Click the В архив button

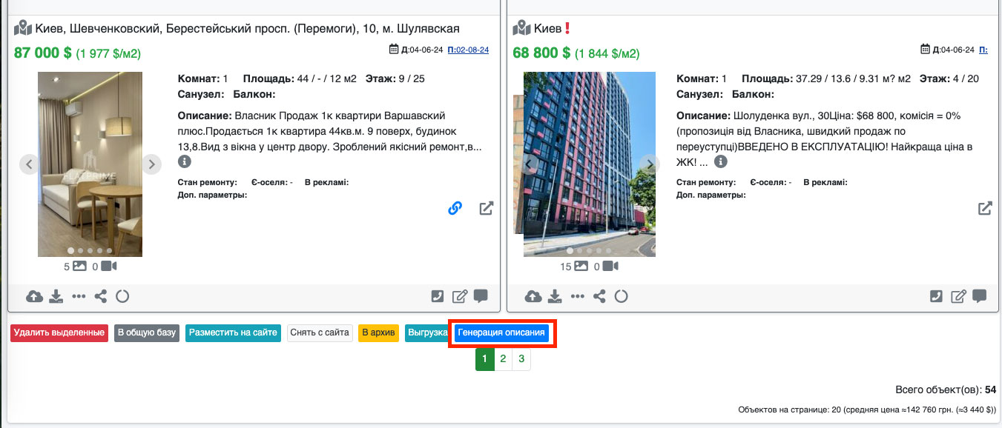point(379,333)
